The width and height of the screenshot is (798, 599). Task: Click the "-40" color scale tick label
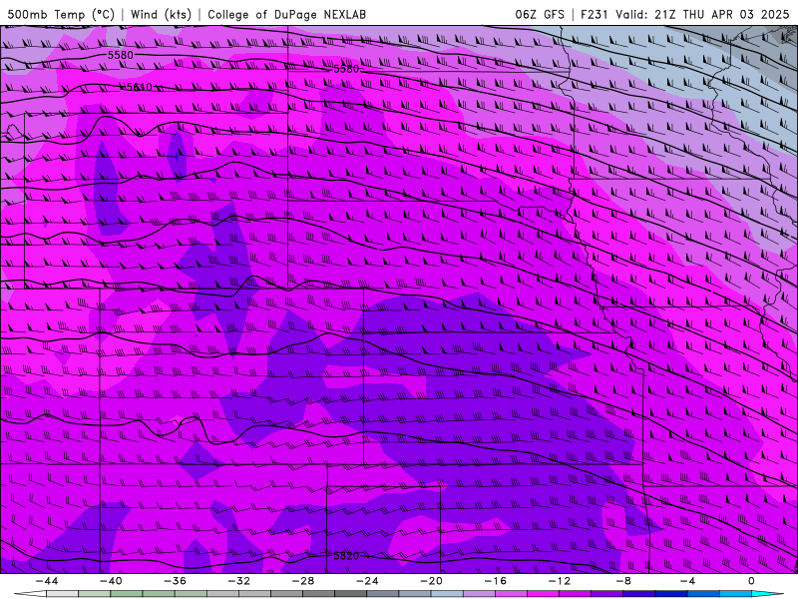(111, 581)
